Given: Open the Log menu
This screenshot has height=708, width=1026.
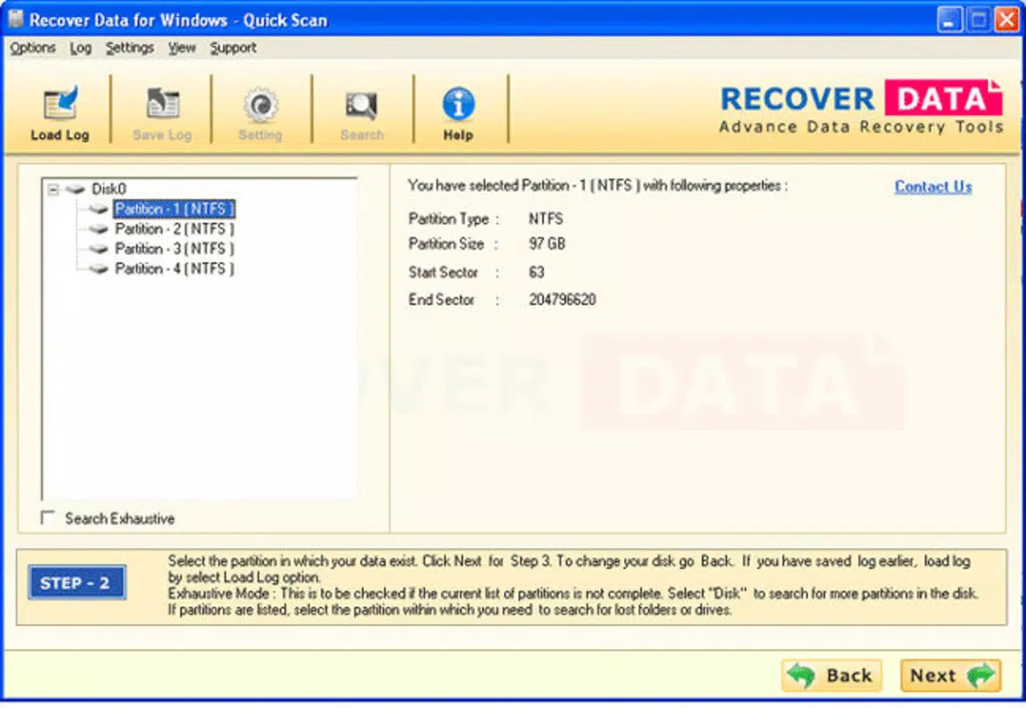Looking at the screenshot, I should point(81,48).
